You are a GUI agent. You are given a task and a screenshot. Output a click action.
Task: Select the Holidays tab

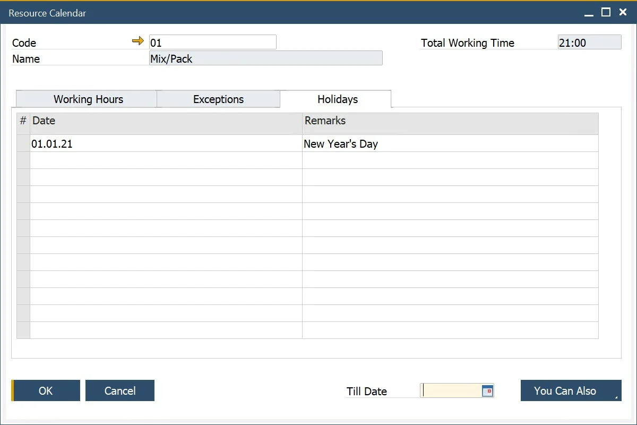[338, 99]
